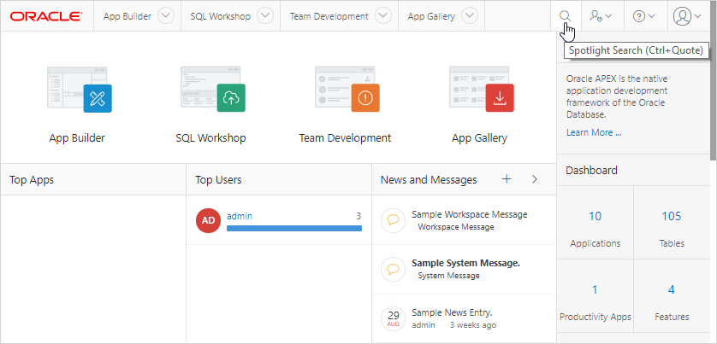Open the 10 Applications dashboard tile
Viewport: 717px width, 344px height.
coord(595,223)
